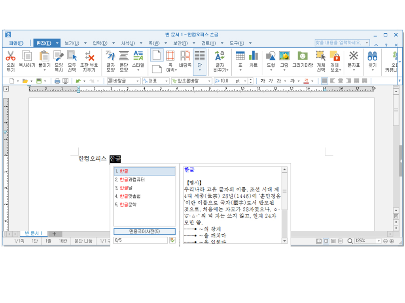Expand the 바탕글 style dropdown

coord(137,81)
